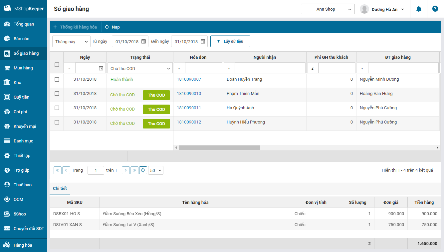Click the Trợ giúp question icon in sidebar

pyautogui.click(x=7, y=170)
